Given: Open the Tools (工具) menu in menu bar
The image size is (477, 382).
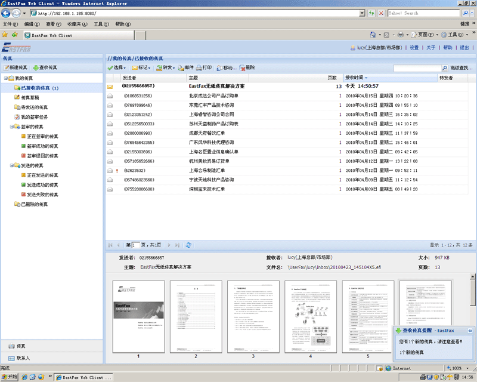Looking at the screenshot, I should click(101, 24).
